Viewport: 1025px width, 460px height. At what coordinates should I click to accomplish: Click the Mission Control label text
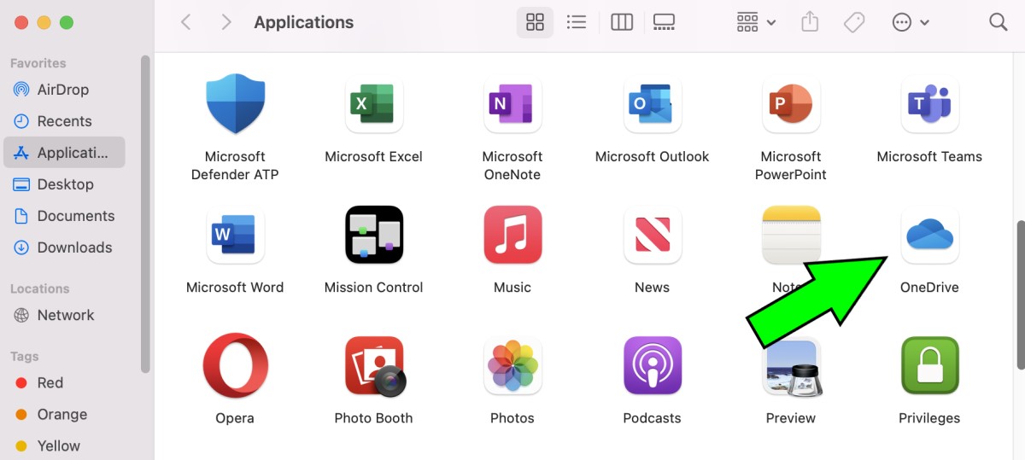coord(373,288)
